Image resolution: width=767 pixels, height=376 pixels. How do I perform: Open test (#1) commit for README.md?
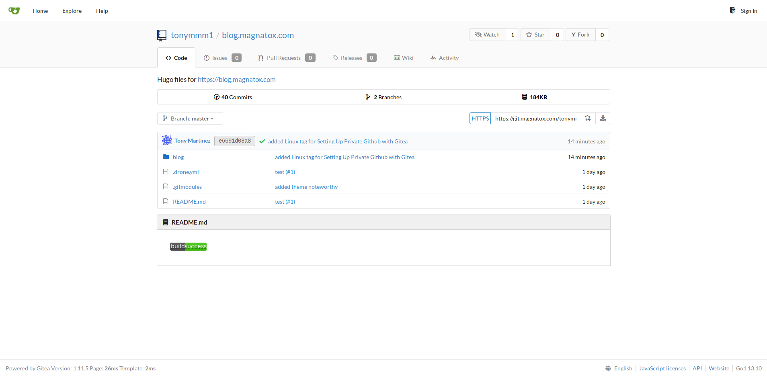[x=285, y=202]
